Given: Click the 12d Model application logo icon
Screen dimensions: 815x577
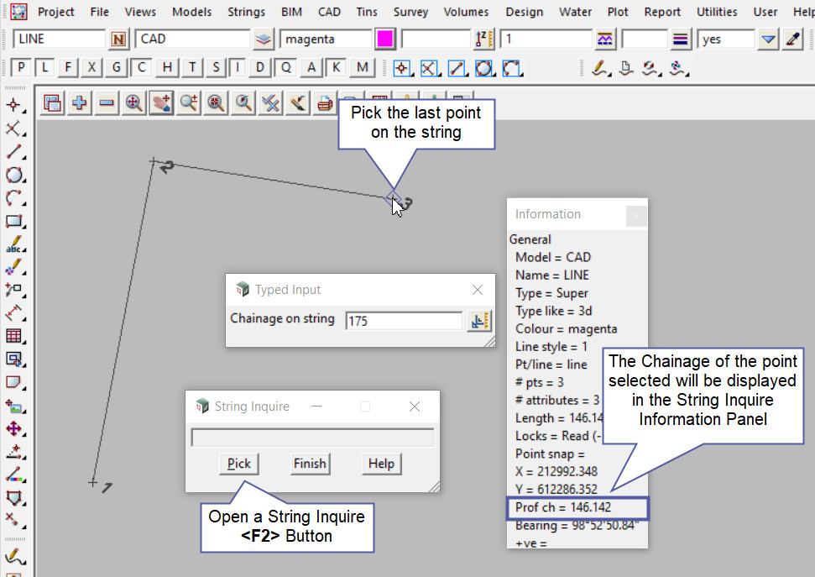Looking at the screenshot, I should coord(18,11).
